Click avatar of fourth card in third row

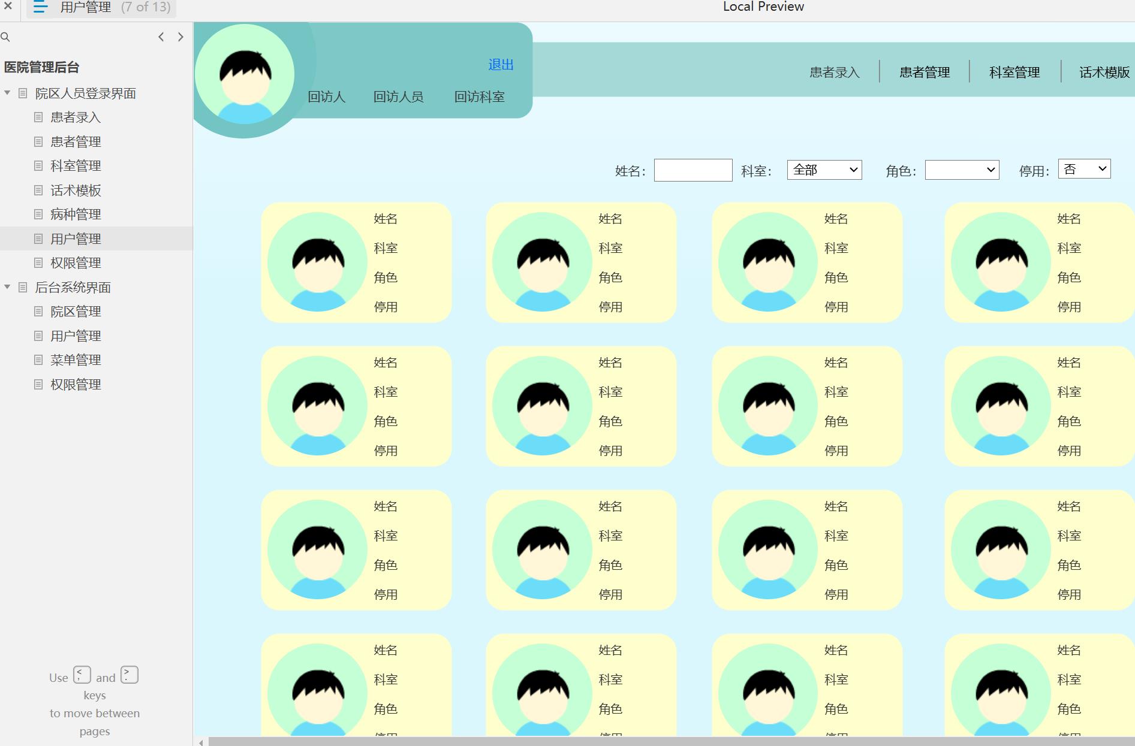[1001, 549]
